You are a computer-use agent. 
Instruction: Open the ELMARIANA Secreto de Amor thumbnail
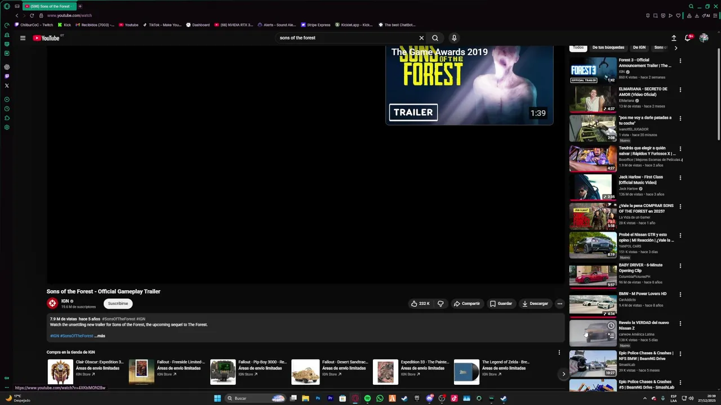point(593,99)
